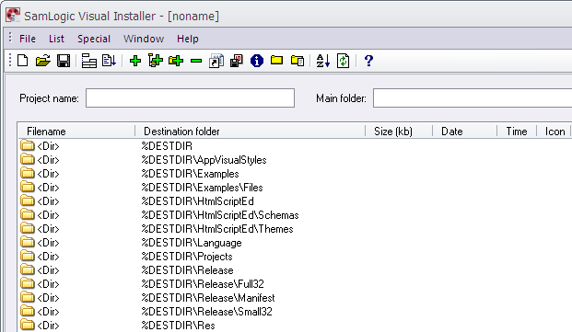The image size is (572, 332).
Task: Click the add folder tree plus icon
Action: click(x=156, y=61)
